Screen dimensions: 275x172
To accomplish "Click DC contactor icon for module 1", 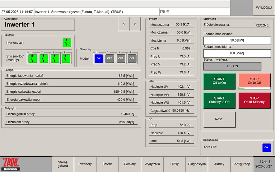I will [x=33, y=58].
